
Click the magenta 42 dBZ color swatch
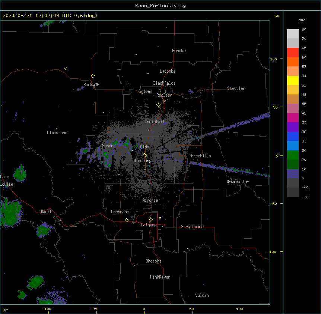293,117
